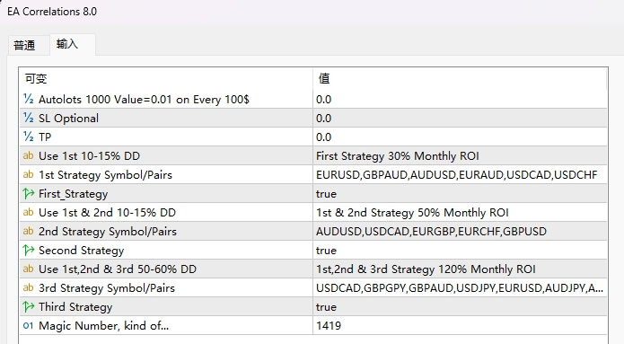Select the 3rd Strategy Symbol/Pairs label
624x344 pixels.
pyautogui.click(x=107, y=287)
